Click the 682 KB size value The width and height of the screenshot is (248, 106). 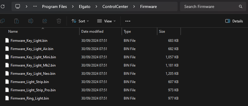(173, 49)
